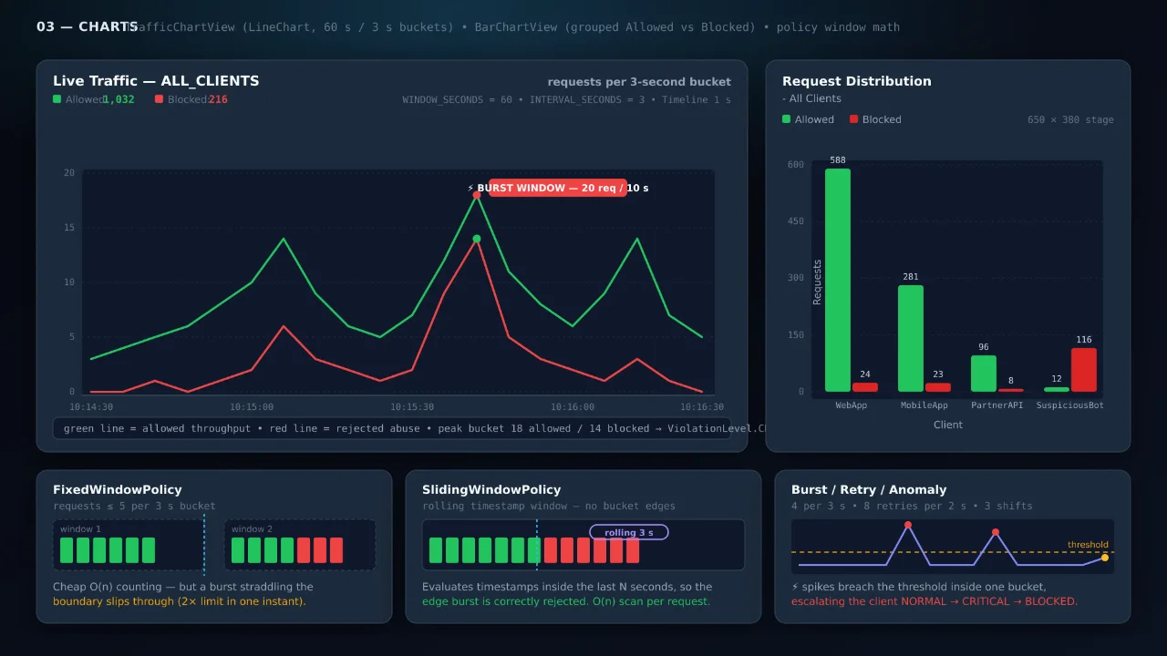Click the "Request Distribution" panel title

pos(857,81)
